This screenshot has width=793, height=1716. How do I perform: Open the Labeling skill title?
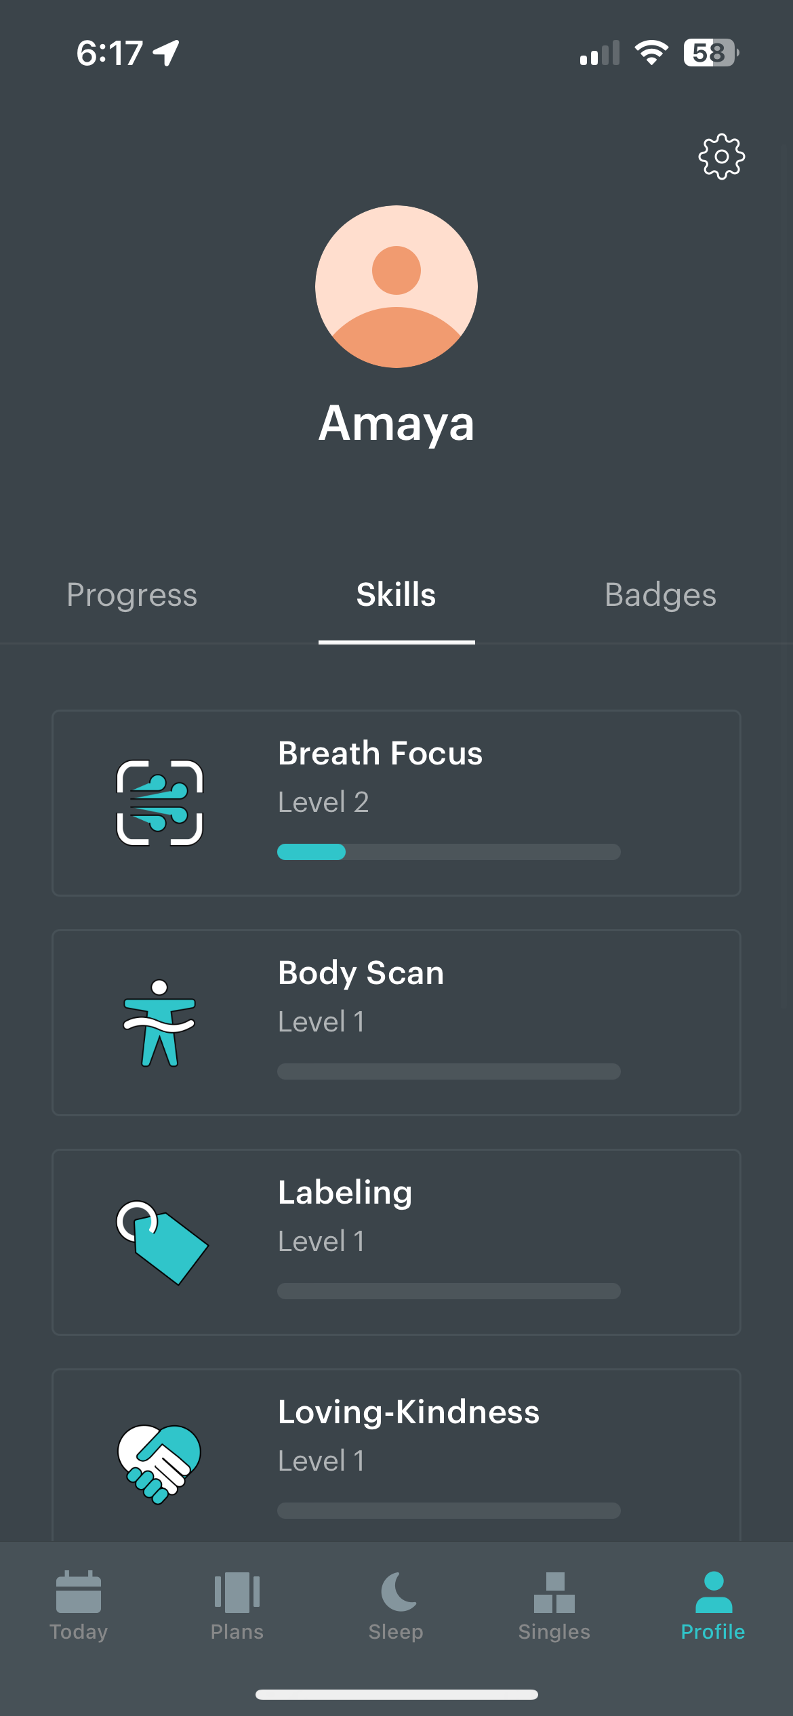[345, 1193]
